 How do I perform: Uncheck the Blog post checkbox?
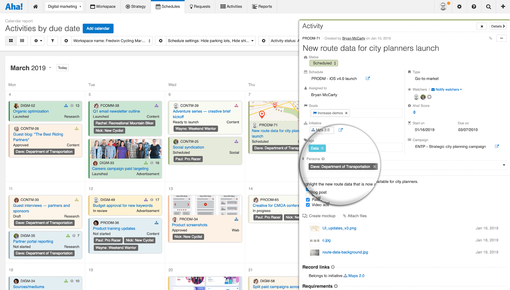pos(307,189)
